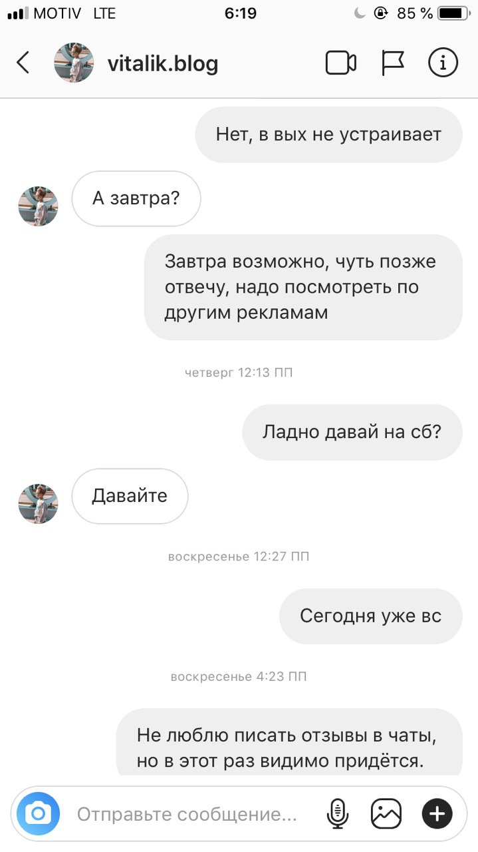Tap the avatar beside the "Давайте" message
Viewport: 478px width, 852px height.
38,504
